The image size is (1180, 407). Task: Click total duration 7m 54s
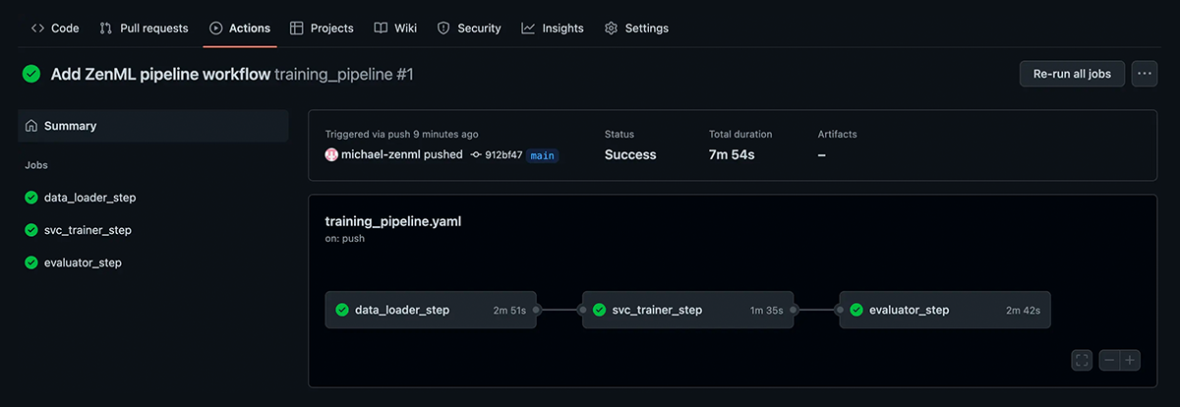732,154
